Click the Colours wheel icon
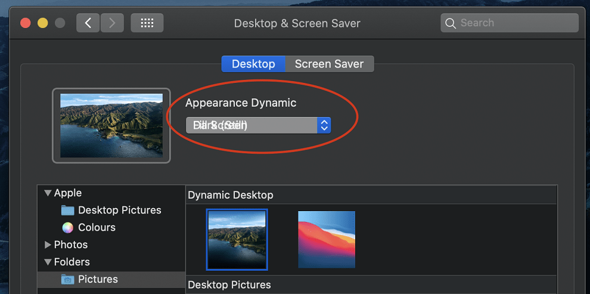 pos(68,227)
